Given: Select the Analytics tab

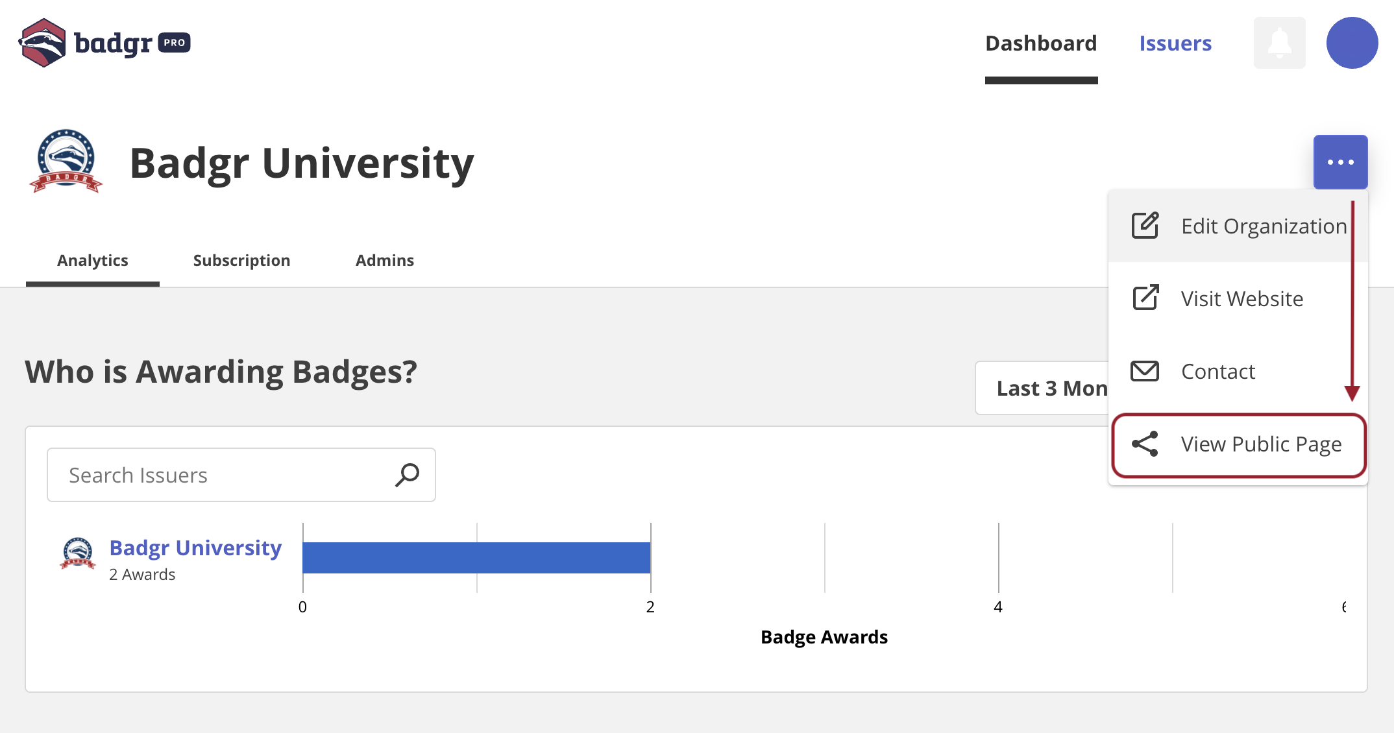Looking at the screenshot, I should 92,260.
